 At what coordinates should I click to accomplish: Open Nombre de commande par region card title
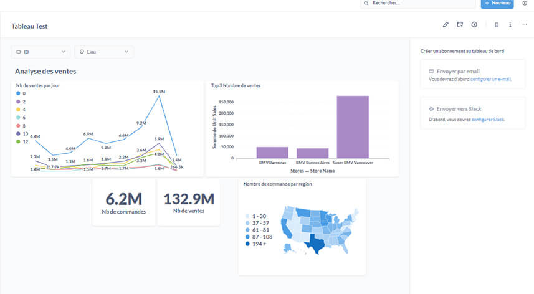click(x=277, y=184)
